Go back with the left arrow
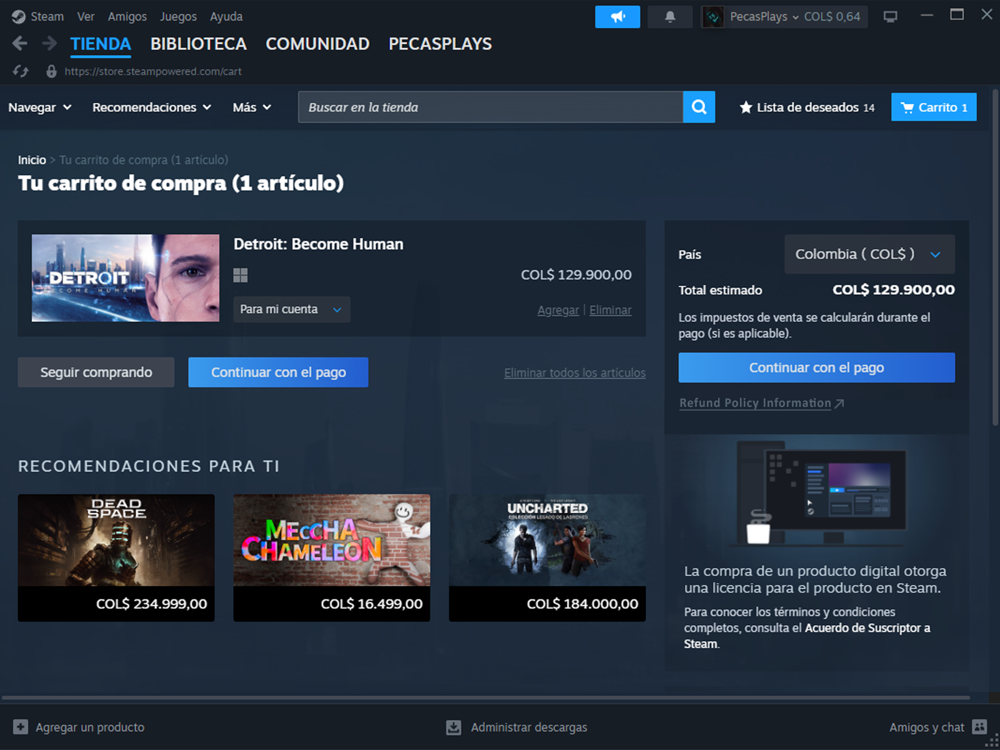This screenshot has width=1000, height=750. pos(20,43)
